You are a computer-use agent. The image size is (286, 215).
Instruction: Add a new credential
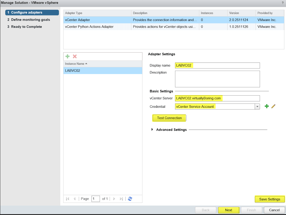(x=267, y=106)
